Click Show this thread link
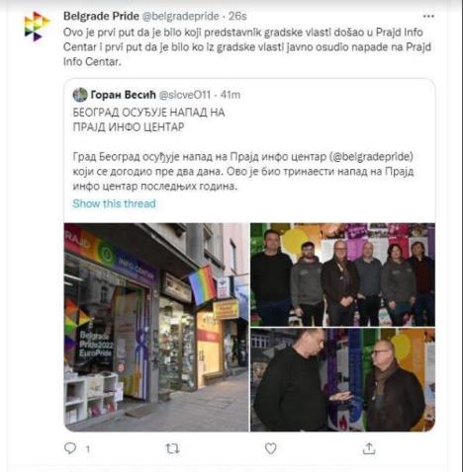Image resolution: width=463 pixels, height=472 pixels. (114, 203)
